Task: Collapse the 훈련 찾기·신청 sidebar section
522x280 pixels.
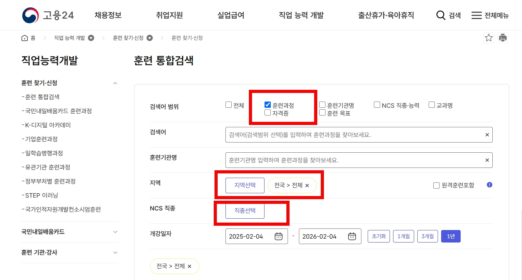Action: pos(115,83)
